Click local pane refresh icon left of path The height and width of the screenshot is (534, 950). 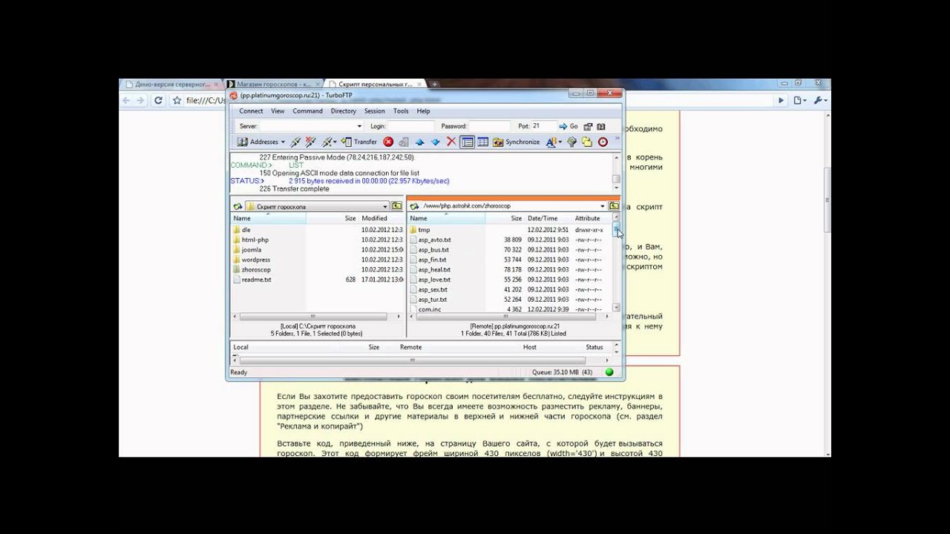point(237,206)
